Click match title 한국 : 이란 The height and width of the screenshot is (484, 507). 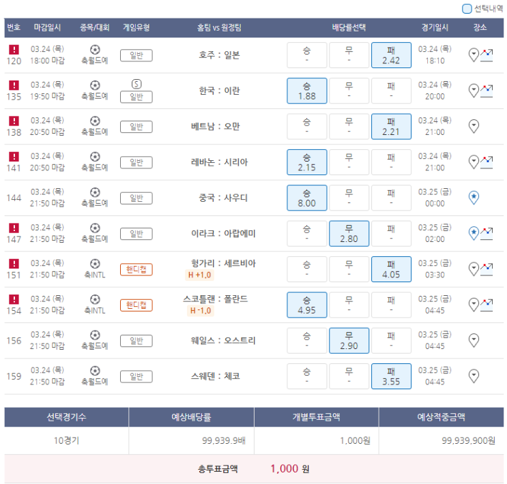pyautogui.click(x=219, y=91)
